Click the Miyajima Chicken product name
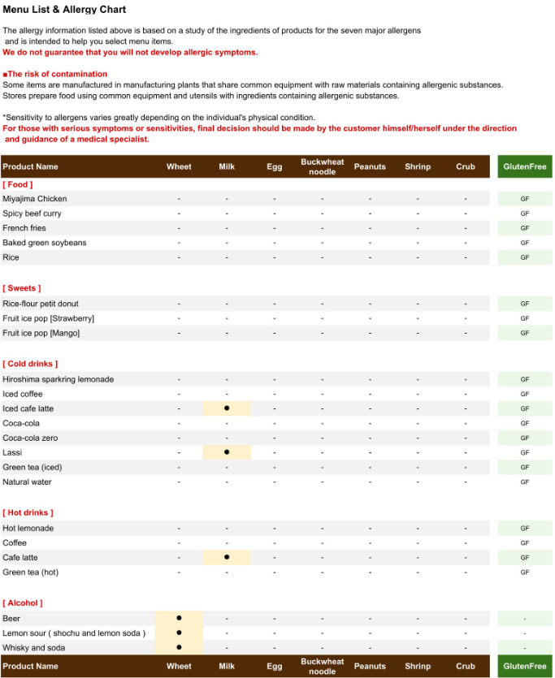Viewport: 555px width, 678px height. (35, 199)
